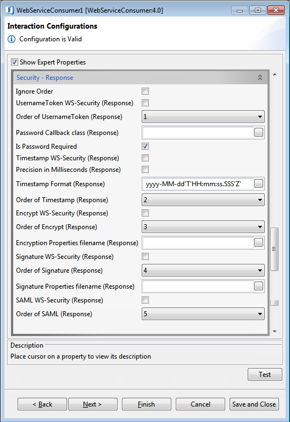Click the Fiorano app icon in title bar

click(x=10, y=10)
